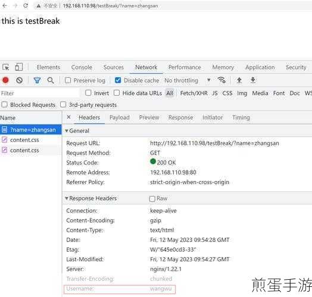Viewport: 312px width, 297px height.
Task: Open network conditions wifi icon
Action: pyautogui.click(x=221, y=80)
